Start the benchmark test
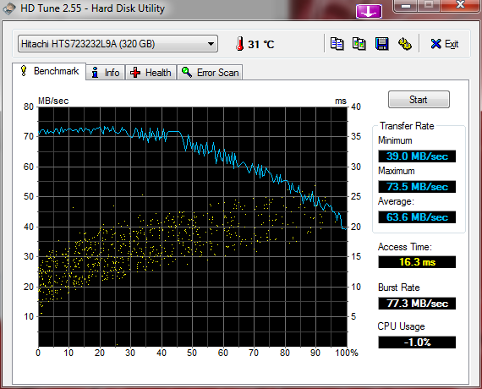The width and height of the screenshot is (482, 389). coord(419,99)
